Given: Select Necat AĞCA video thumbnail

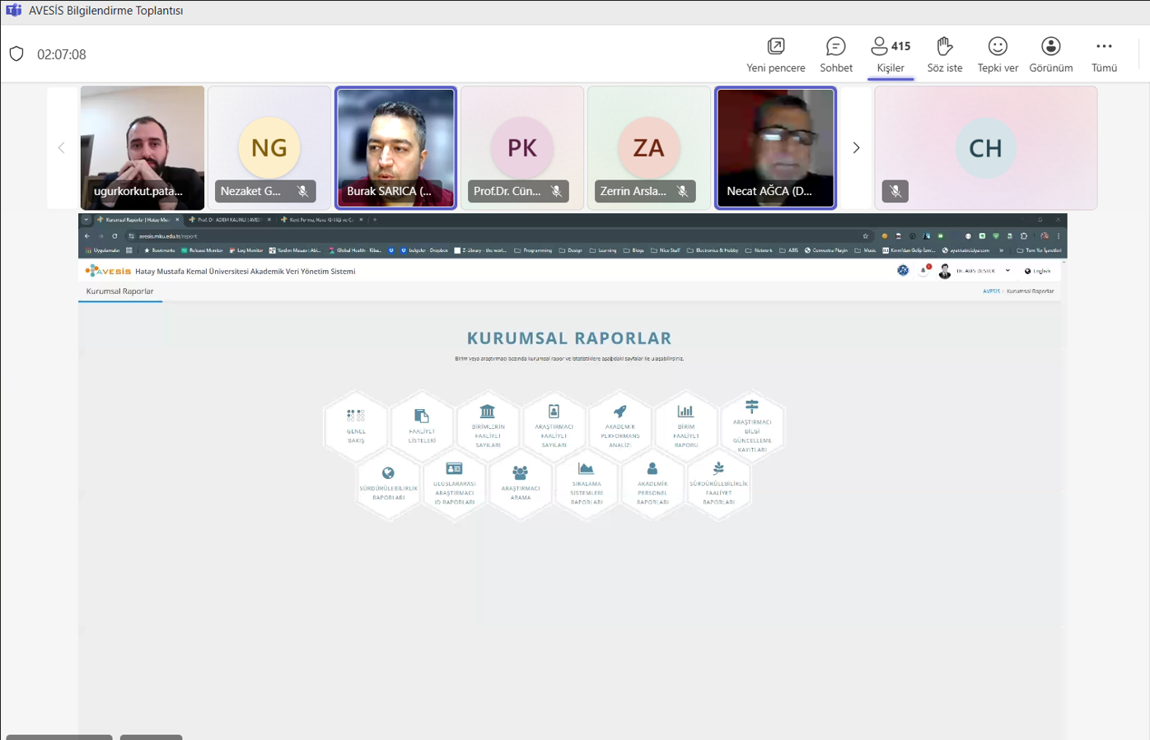Looking at the screenshot, I should tap(775, 147).
